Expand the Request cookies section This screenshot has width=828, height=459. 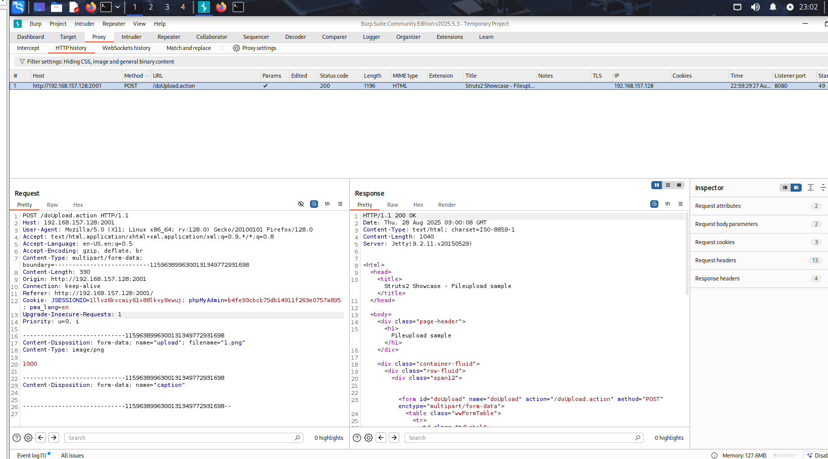[759, 242]
